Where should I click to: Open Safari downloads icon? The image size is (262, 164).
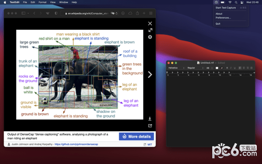coord(123,13)
